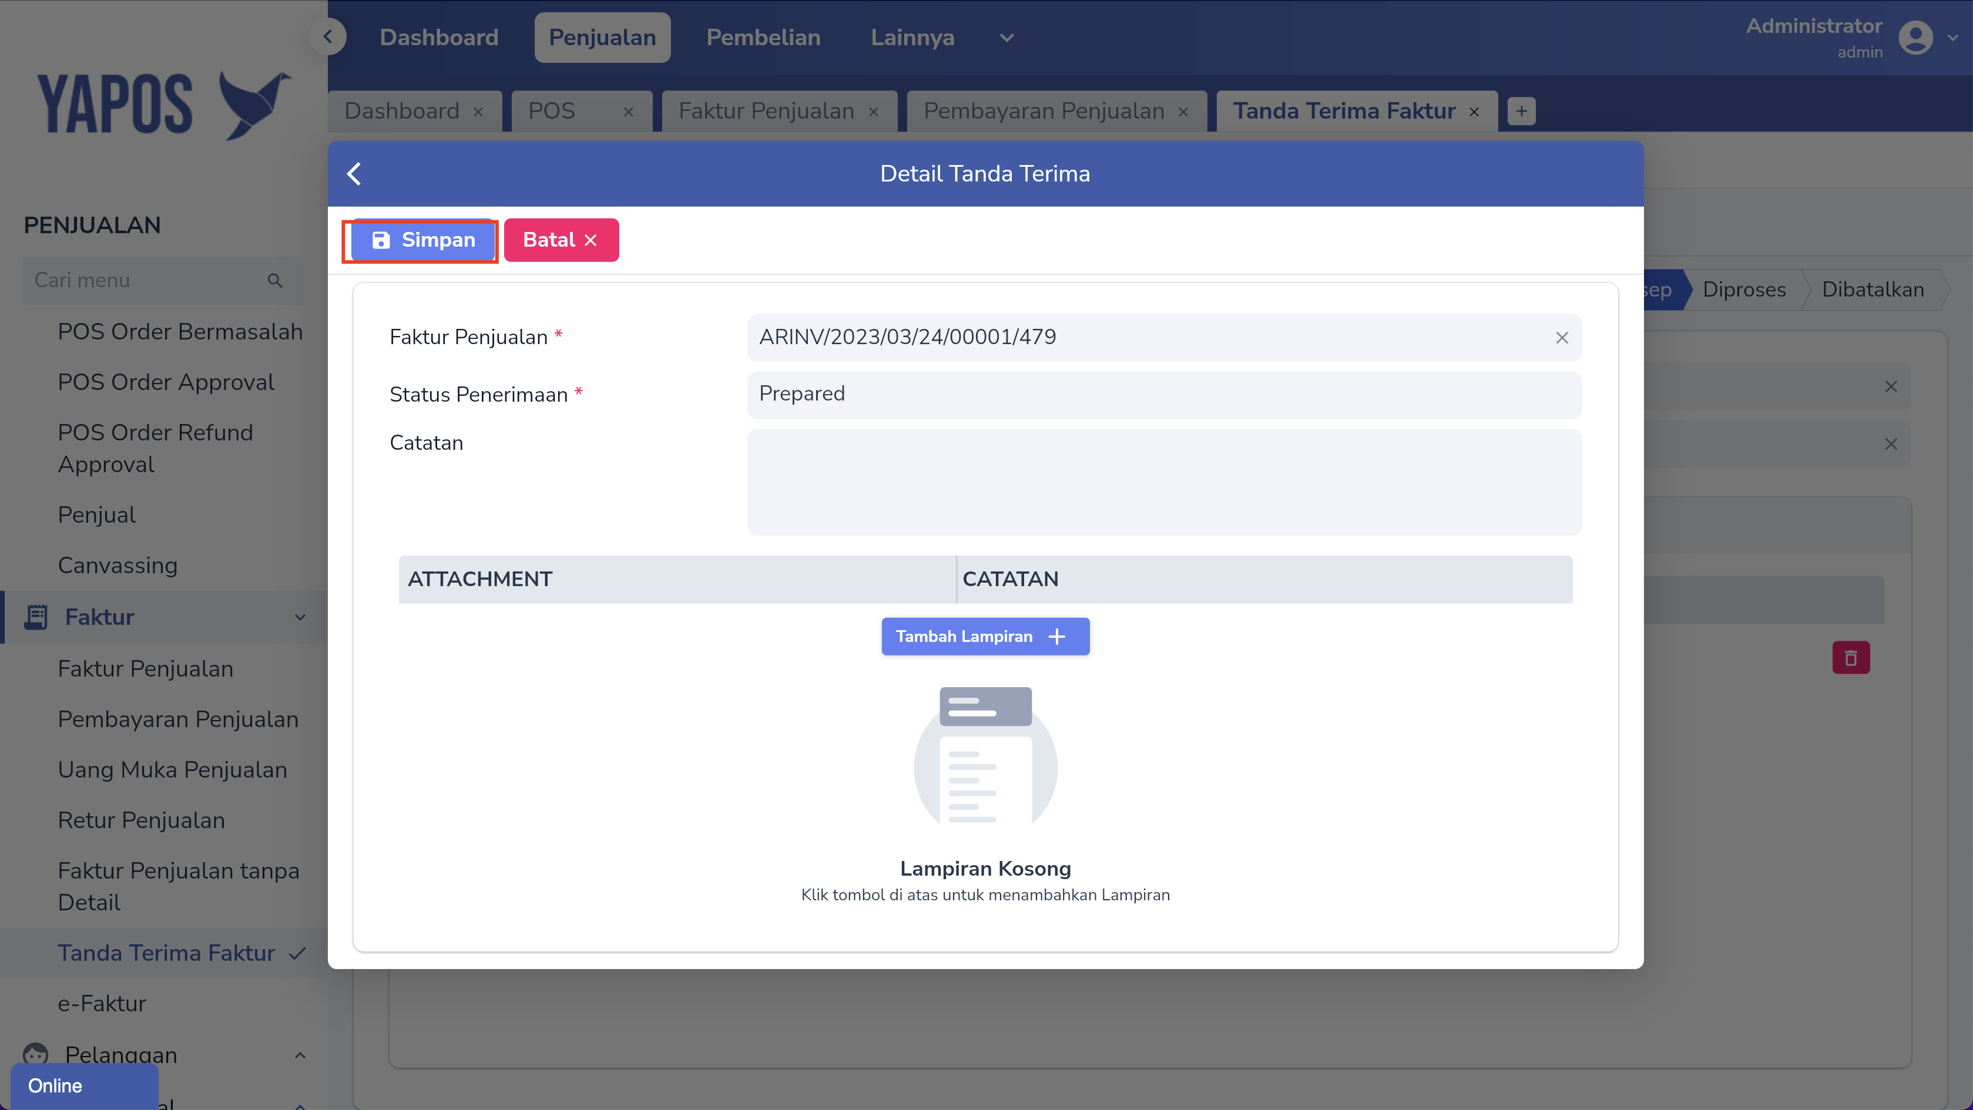The height and width of the screenshot is (1110, 1973).
Task: Click the YAPOS logo
Action: click(x=164, y=106)
